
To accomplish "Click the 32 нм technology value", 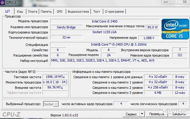I will (x=66, y=38).
